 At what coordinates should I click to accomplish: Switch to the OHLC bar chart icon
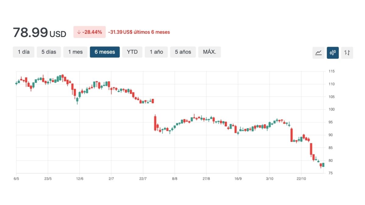coord(347,53)
